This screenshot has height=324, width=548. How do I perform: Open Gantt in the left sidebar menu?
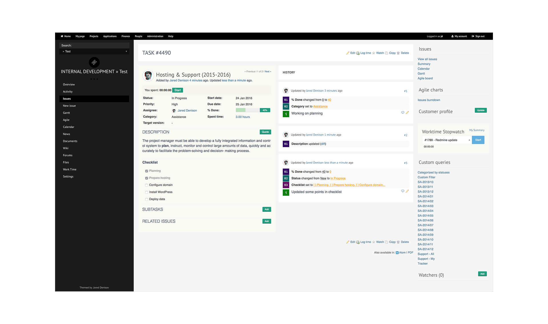click(x=66, y=113)
